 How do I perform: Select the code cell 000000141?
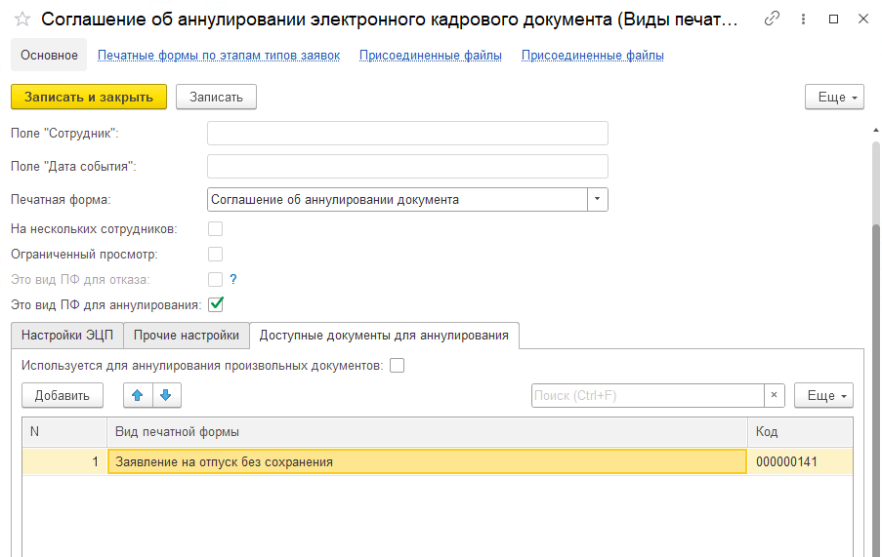point(800,461)
